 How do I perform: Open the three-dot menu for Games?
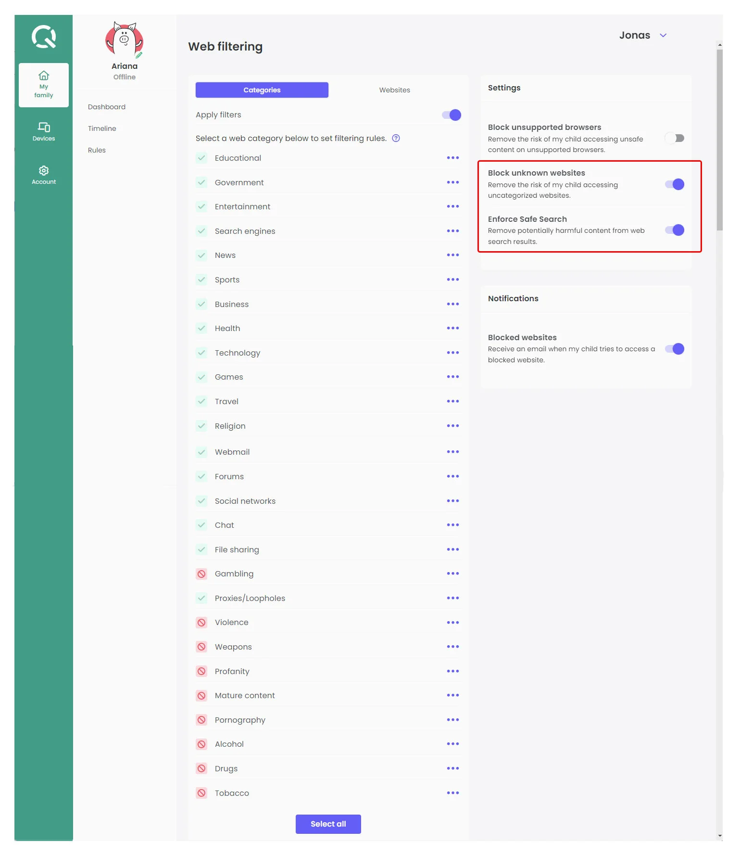point(452,377)
